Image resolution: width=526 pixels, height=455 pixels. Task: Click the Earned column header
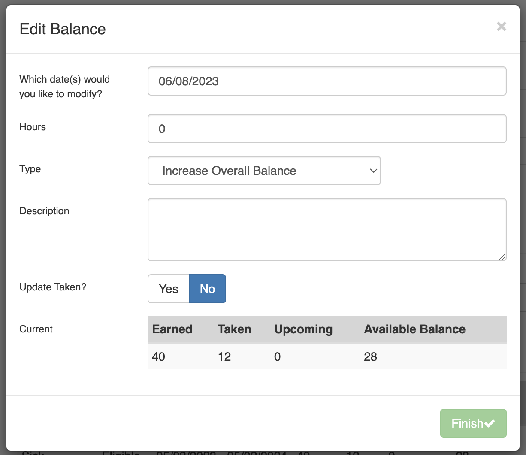tap(172, 329)
